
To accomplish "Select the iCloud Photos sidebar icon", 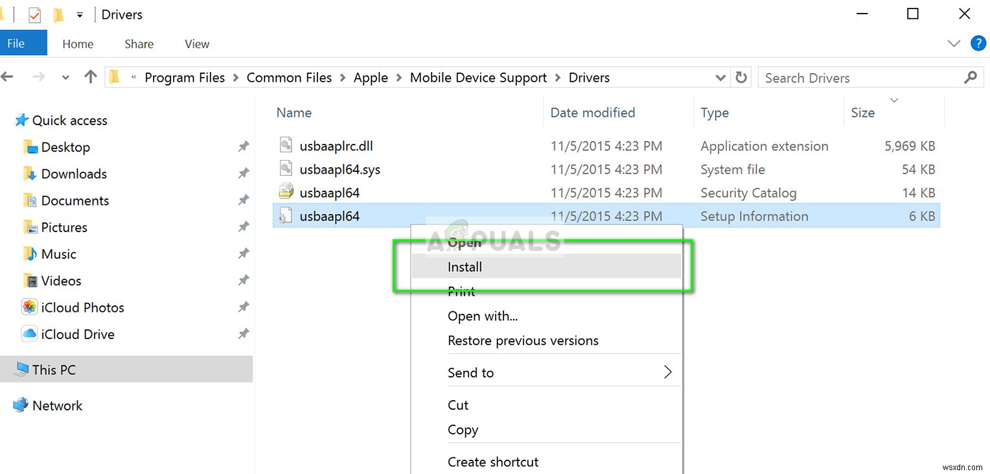I will (x=29, y=307).
